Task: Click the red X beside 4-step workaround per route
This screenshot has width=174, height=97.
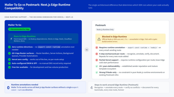Action: pos(97,54)
